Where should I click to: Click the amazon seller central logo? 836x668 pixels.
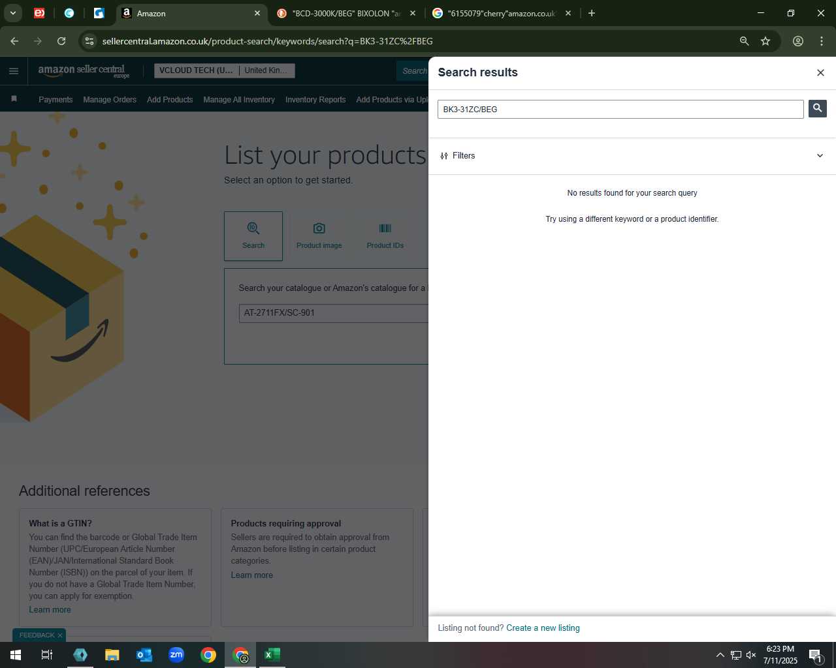tap(84, 71)
